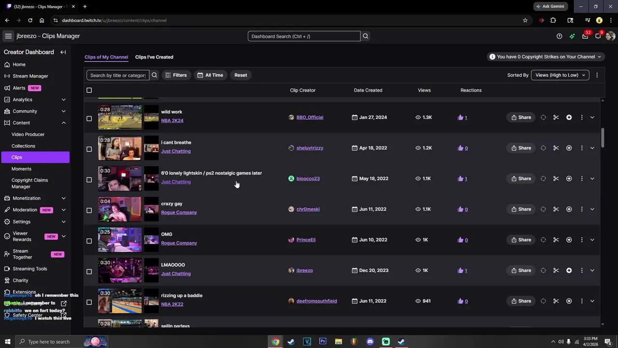Screen dimensions: 618x348
Task: Click dashed circle icon on i cant breathe row
Action: coord(543,148)
